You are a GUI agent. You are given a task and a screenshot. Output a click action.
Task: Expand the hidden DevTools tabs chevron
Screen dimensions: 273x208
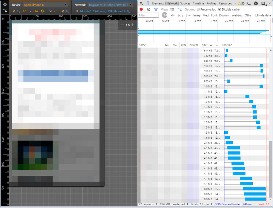click(x=235, y=3)
